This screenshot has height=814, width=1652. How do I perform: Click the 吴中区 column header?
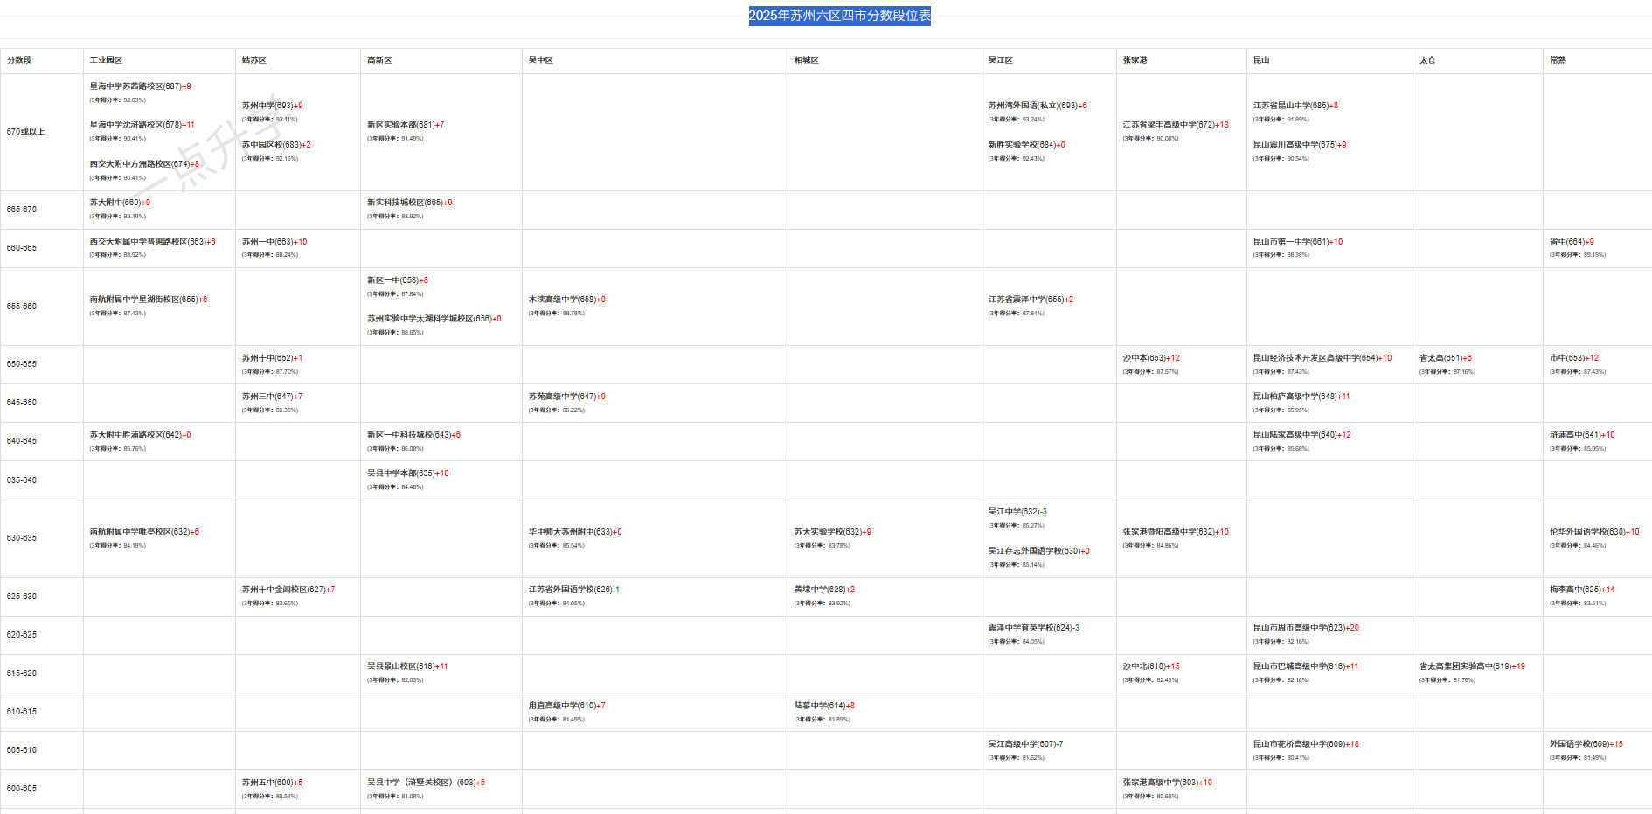click(540, 60)
